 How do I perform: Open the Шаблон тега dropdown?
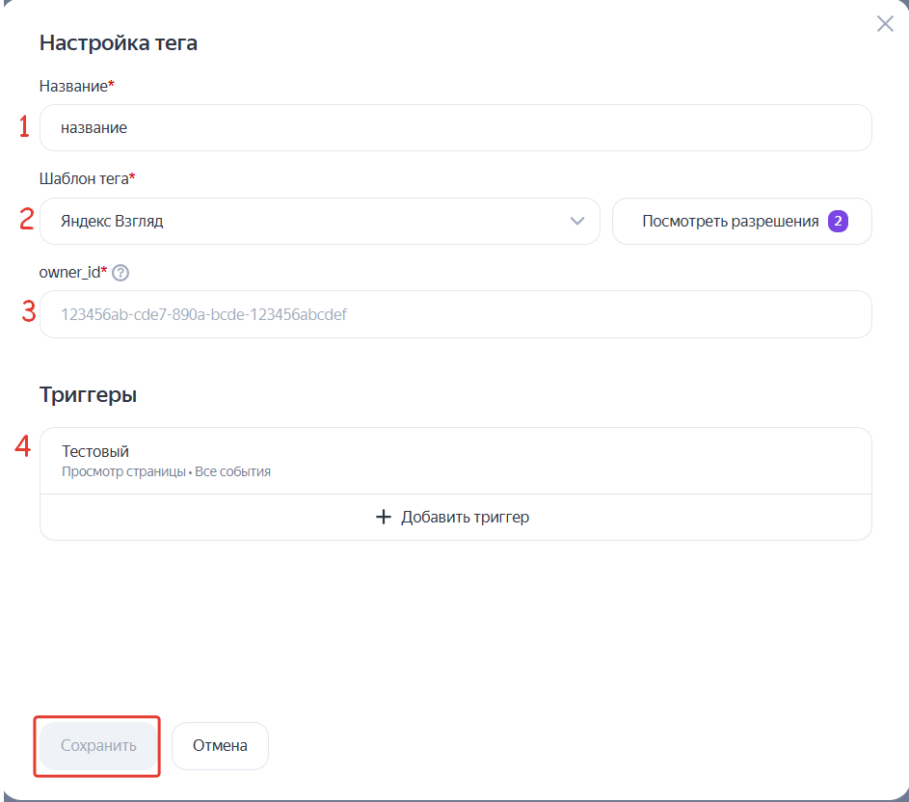[x=319, y=221]
